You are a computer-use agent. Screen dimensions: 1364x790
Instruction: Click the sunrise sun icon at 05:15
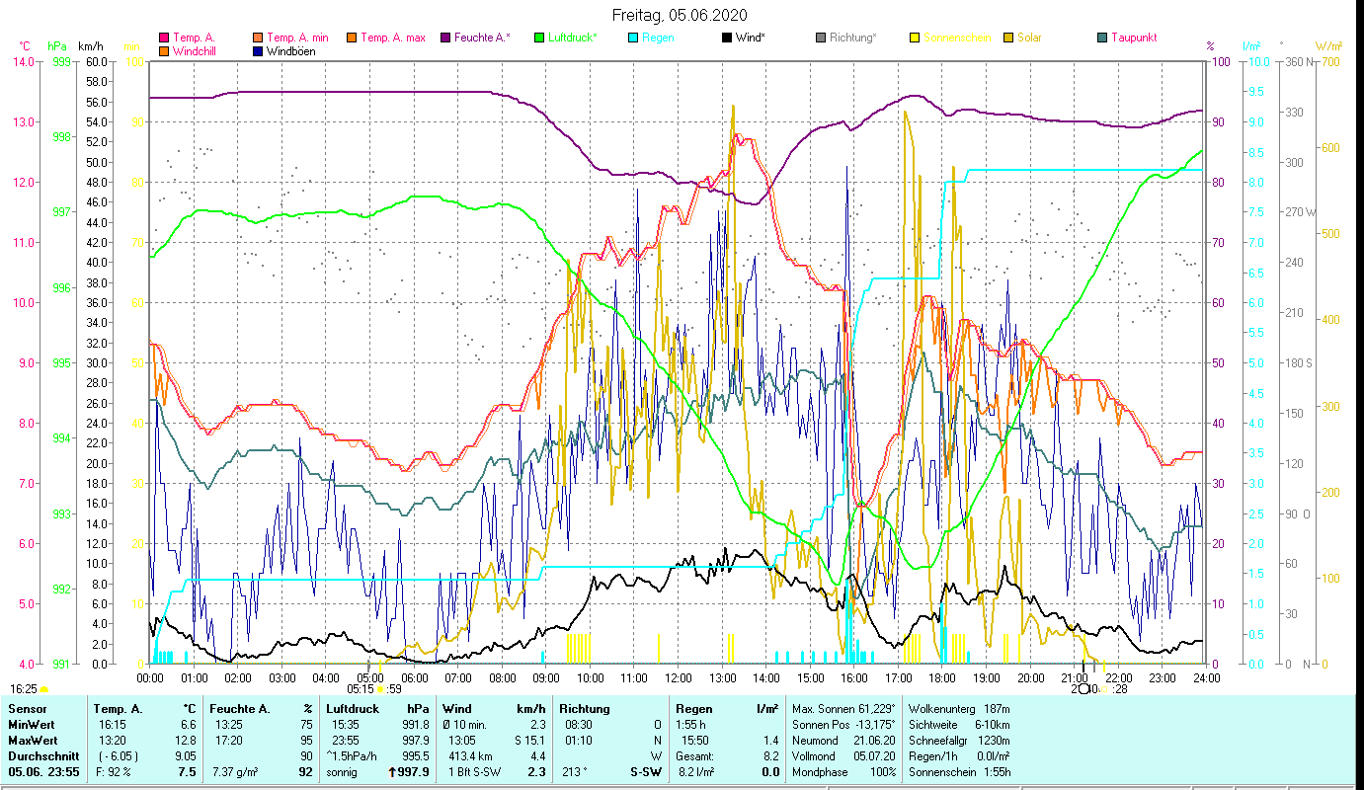(x=380, y=689)
